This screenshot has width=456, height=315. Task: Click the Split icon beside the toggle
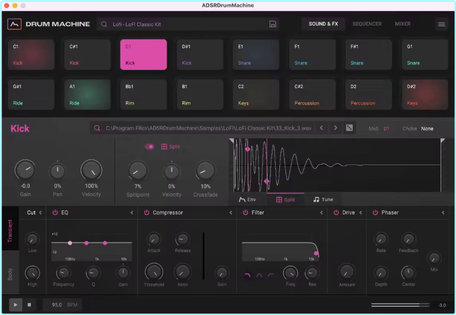(164, 146)
